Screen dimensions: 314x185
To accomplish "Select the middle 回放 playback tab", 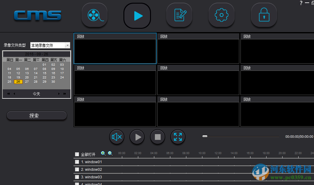I will coord(164,68).
